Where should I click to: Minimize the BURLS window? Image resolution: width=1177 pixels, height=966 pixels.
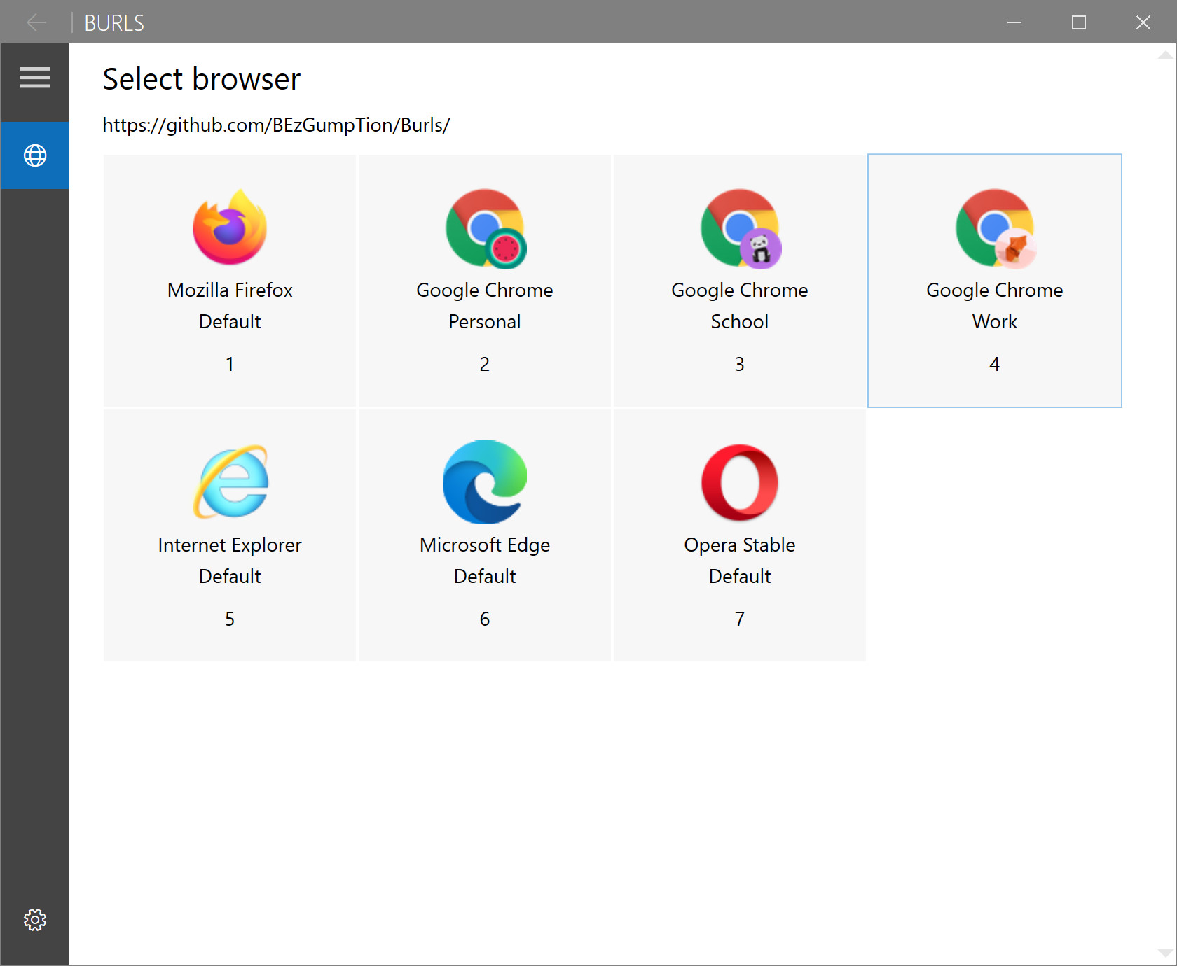click(1014, 22)
